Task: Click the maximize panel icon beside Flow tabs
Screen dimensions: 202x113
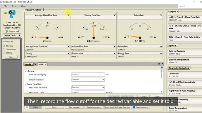Action: tap(159, 64)
